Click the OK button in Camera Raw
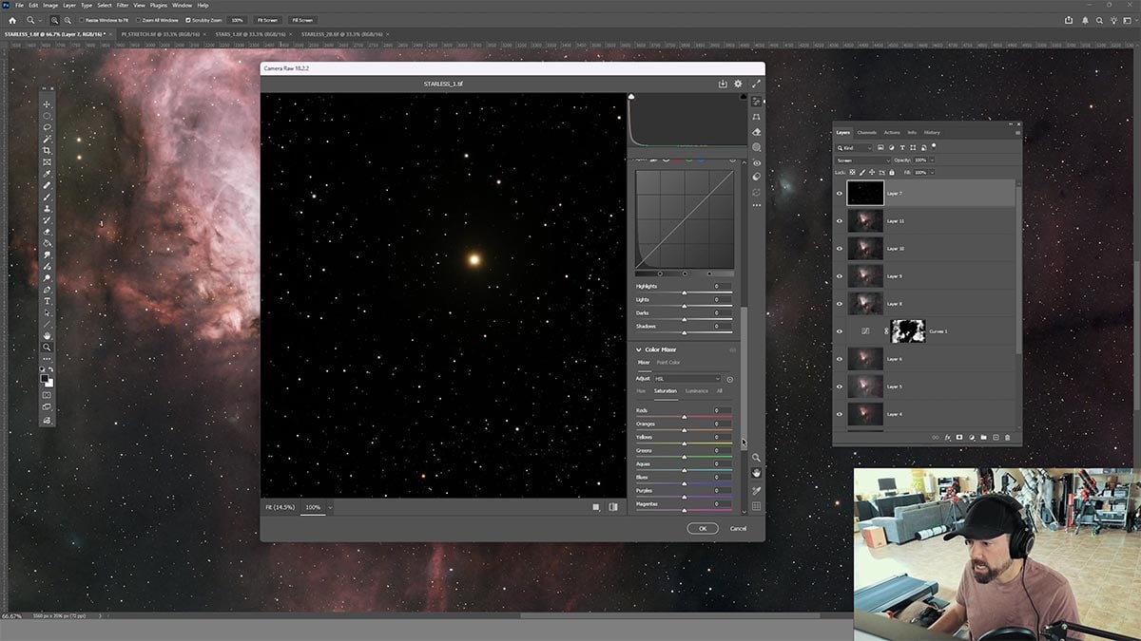 pyautogui.click(x=703, y=528)
